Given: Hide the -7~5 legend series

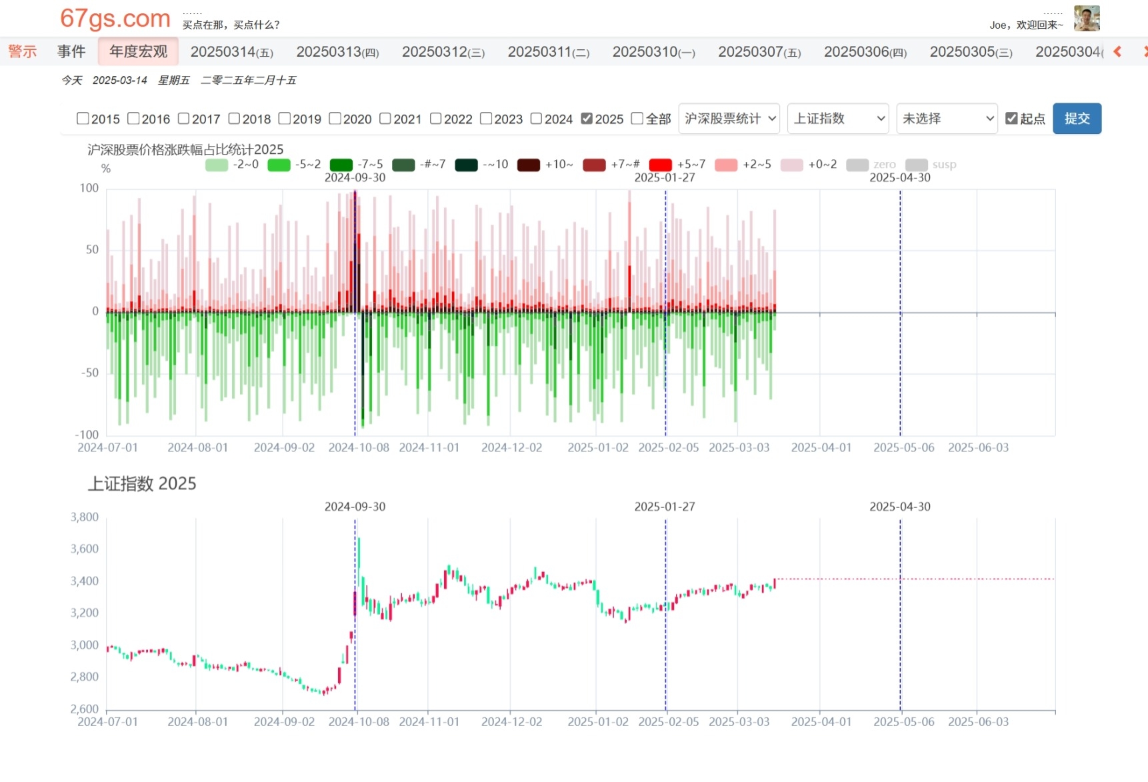Looking at the screenshot, I should pos(357,165).
